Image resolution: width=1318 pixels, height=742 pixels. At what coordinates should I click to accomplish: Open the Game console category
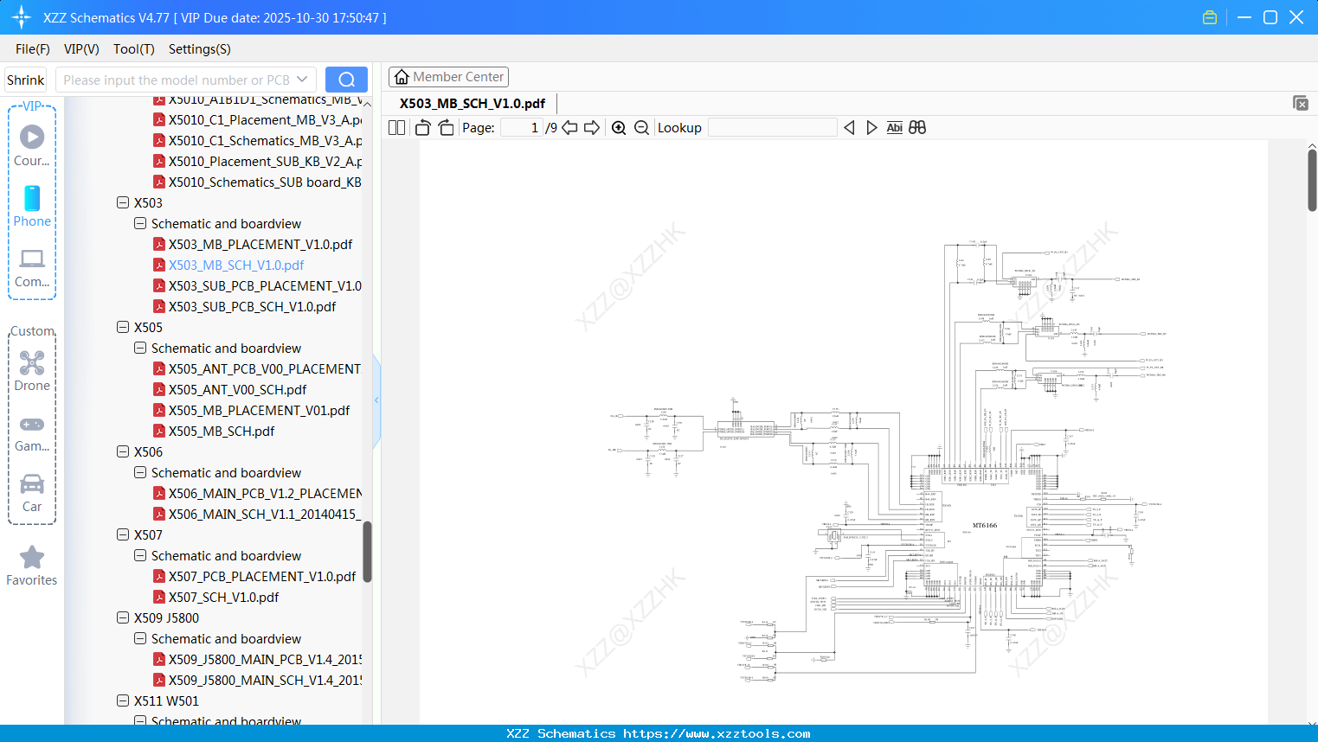[31, 431]
